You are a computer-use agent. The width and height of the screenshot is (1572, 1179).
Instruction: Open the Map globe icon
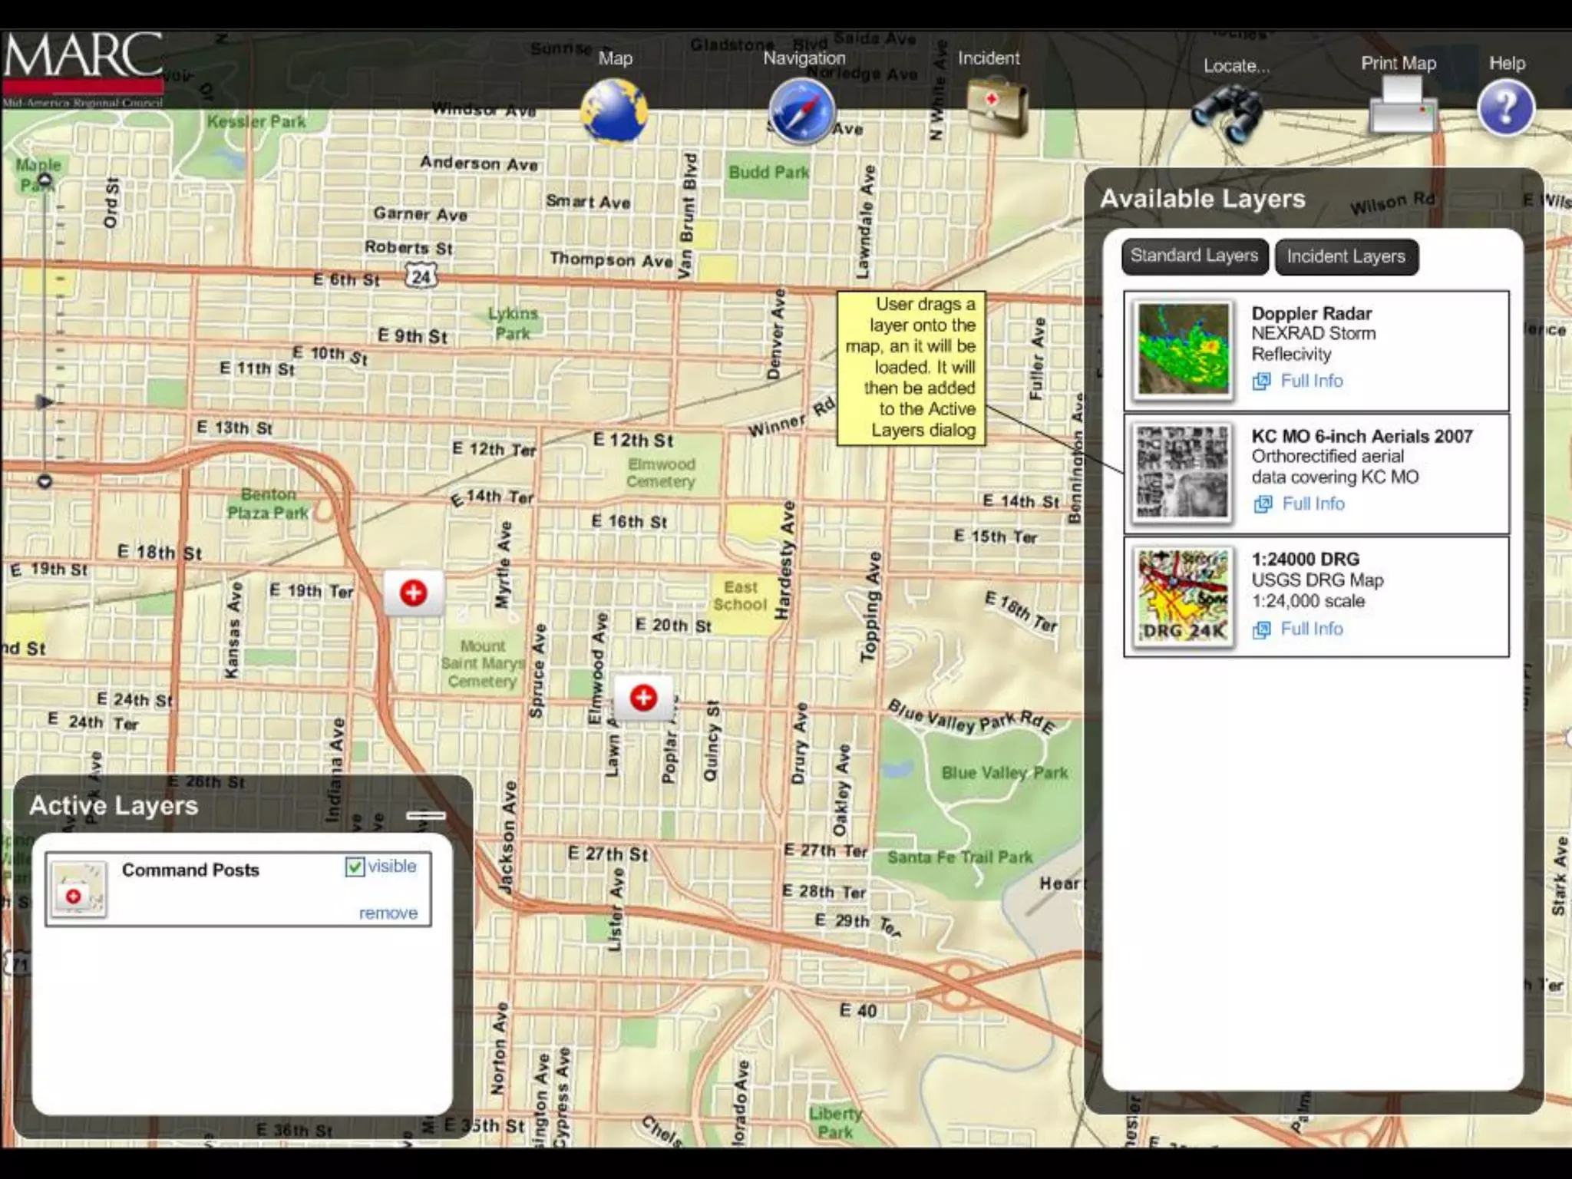614,112
